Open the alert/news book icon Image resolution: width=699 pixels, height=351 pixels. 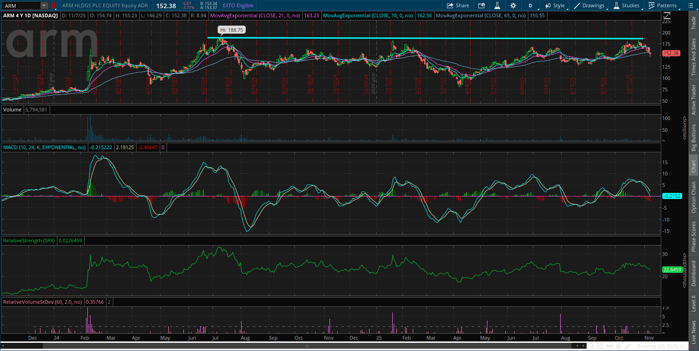pos(482,5)
